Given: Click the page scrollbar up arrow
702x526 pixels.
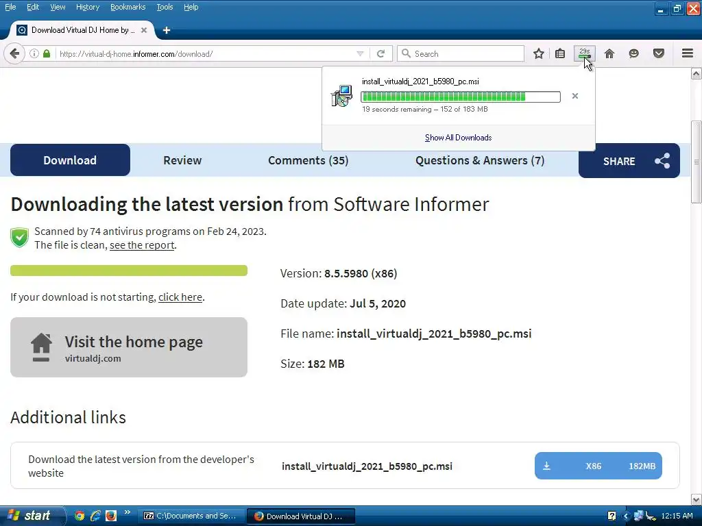Looking at the screenshot, I should (x=697, y=73).
